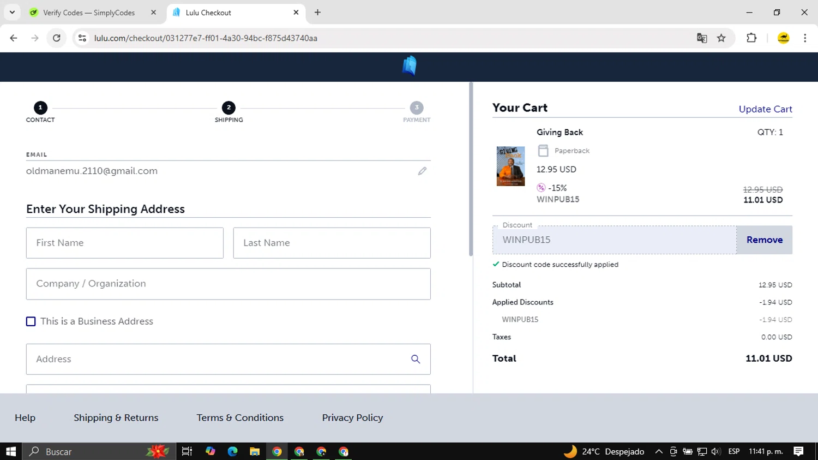Viewport: 818px width, 460px height.
Task: Click the Giving Back book cover thumbnail
Action: (510, 166)
